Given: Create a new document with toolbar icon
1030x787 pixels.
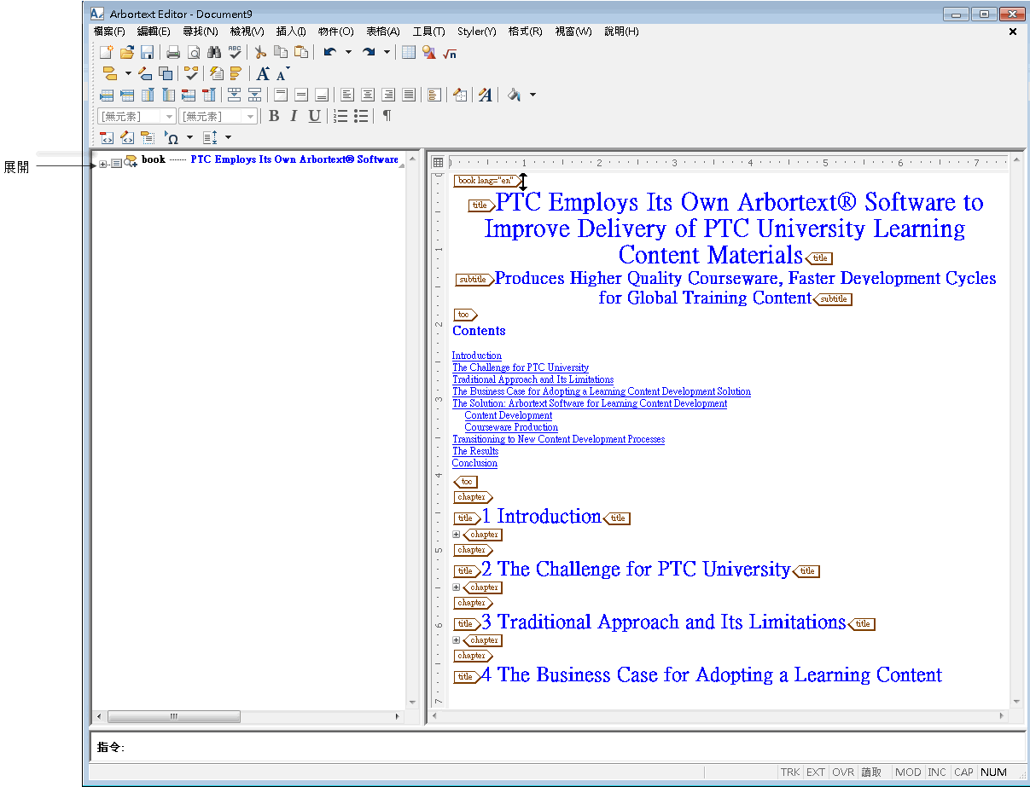Looking at the screenshot, I should click(107, 52).
